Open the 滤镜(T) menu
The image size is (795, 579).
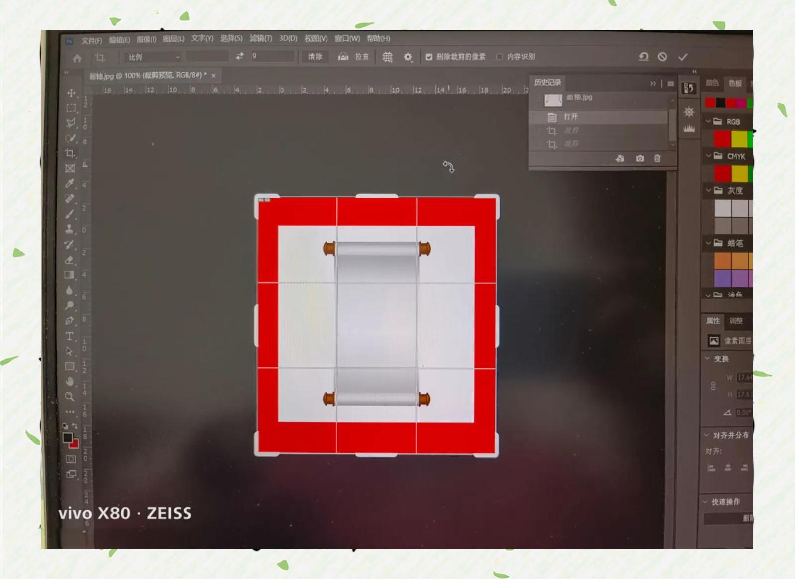tap(261, 38)
